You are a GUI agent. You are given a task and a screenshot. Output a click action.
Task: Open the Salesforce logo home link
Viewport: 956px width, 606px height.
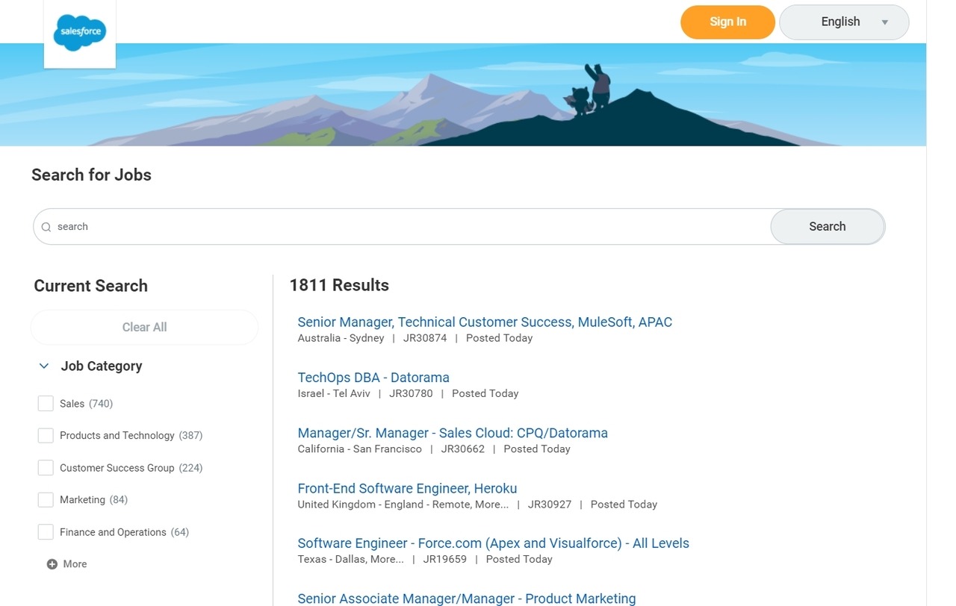click(x=80, y=34)
